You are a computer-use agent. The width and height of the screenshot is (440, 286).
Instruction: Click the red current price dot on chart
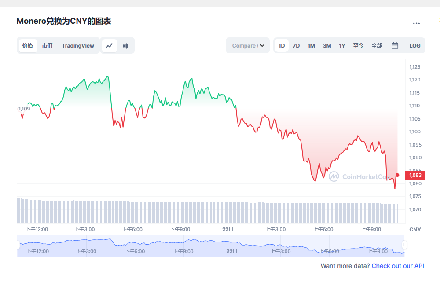(397, 175)
